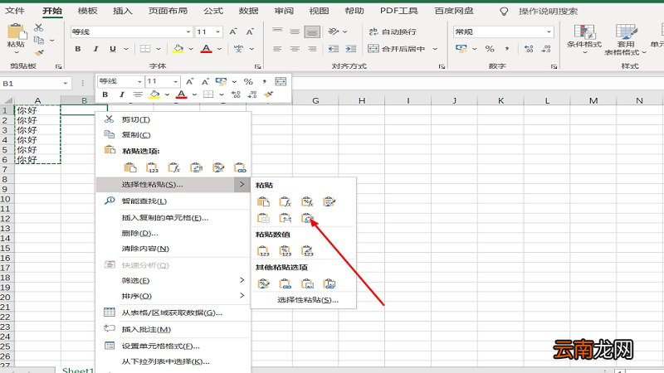Click the Name Box showing B1
664x373 pixels.
point(35,84)
